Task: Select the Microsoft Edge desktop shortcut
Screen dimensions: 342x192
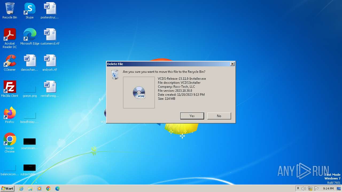Action: tap(30, 37)
